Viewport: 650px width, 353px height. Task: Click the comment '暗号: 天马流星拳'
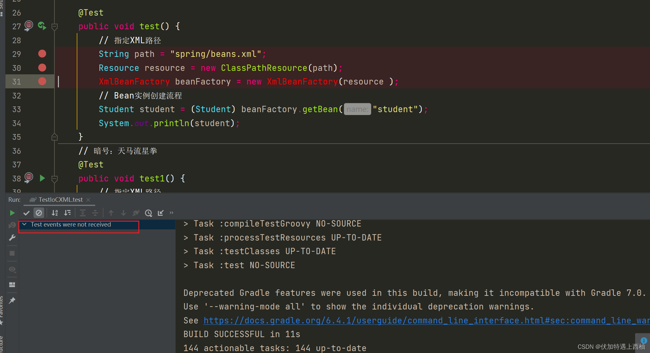118,151
